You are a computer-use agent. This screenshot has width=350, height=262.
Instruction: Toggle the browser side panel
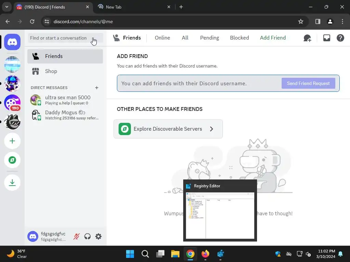tap(318, 21)
